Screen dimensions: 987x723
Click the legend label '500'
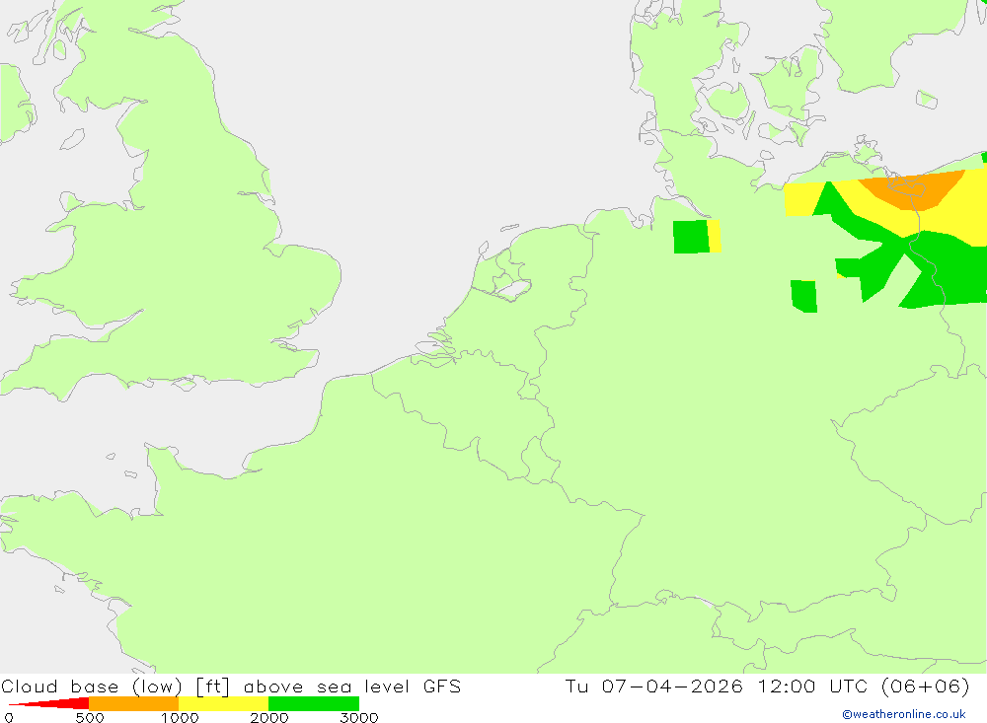(x=90, y=717)
